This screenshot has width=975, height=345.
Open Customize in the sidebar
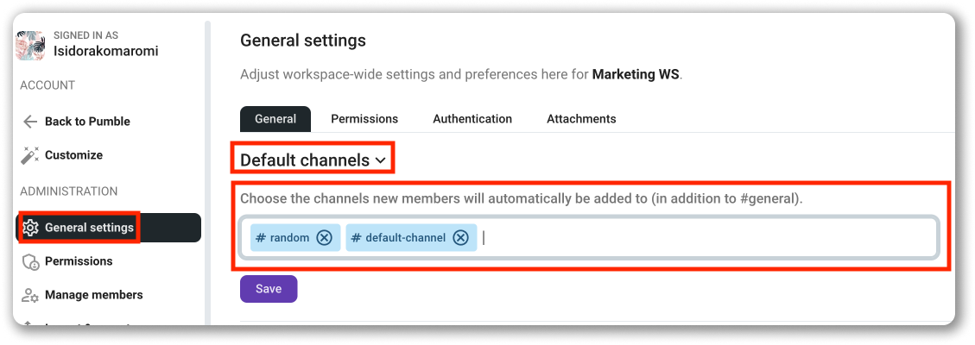(73, 155)
